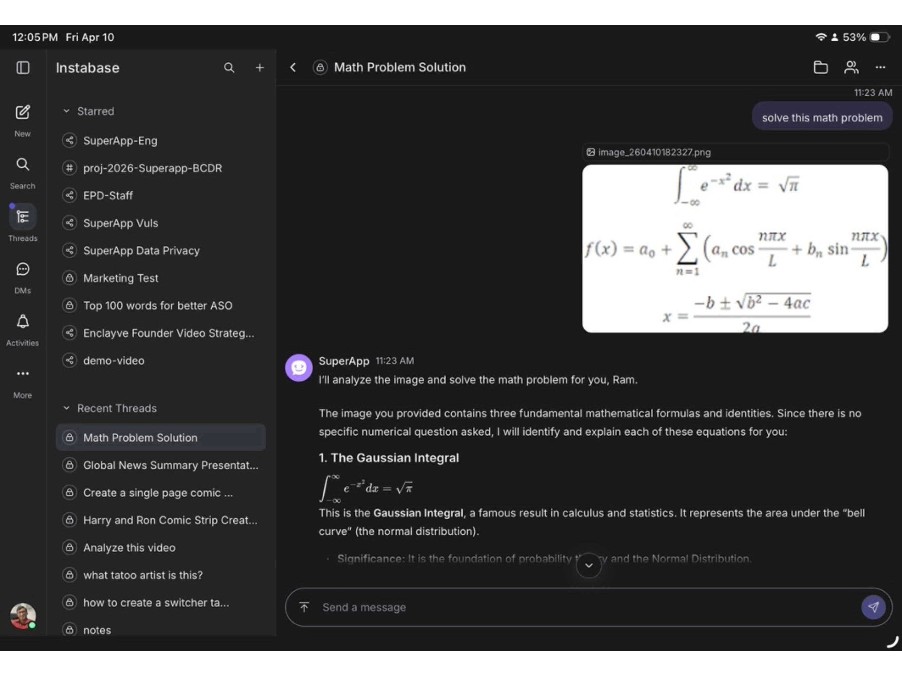The width and height of the screenshot is (902, 676).
Task: Open Top 100 words for better ASO
Action: 161,305
